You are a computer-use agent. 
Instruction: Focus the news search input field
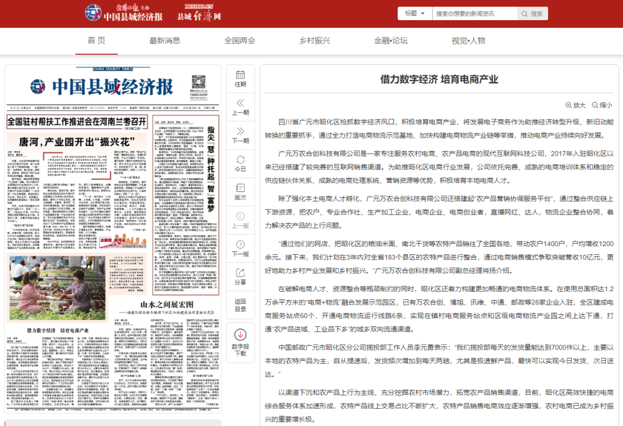[475, 13]
